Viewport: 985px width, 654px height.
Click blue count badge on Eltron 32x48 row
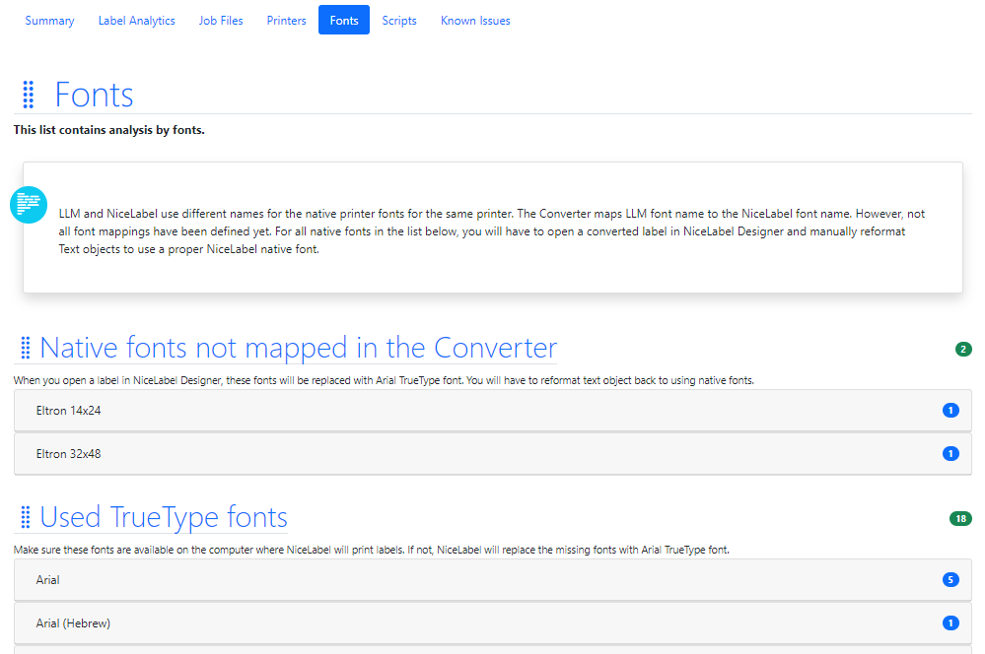(950, 454)
